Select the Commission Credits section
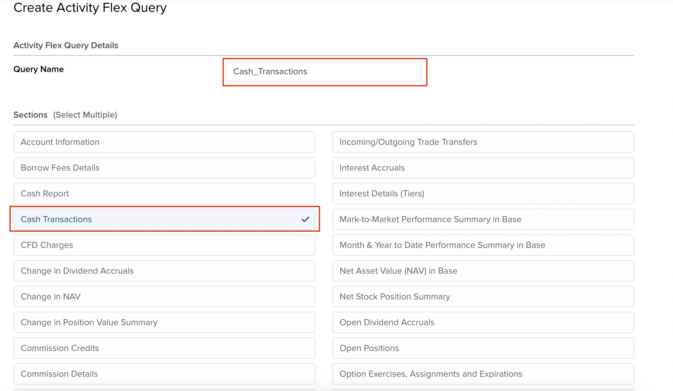Screen dimensions: 673x391 click(164, 348)
